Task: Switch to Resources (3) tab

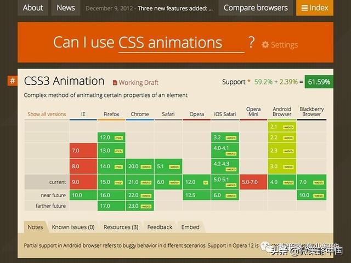Action: click(x=121, y=227)
